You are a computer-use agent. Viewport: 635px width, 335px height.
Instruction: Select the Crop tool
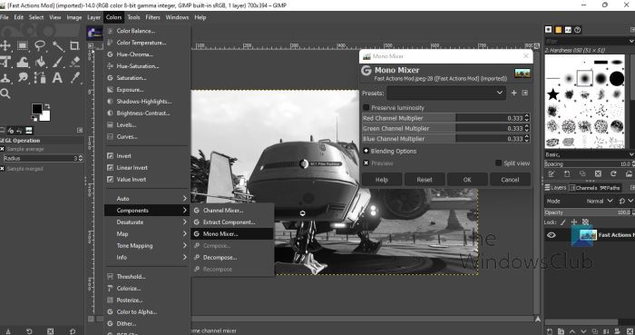(74, 45)
